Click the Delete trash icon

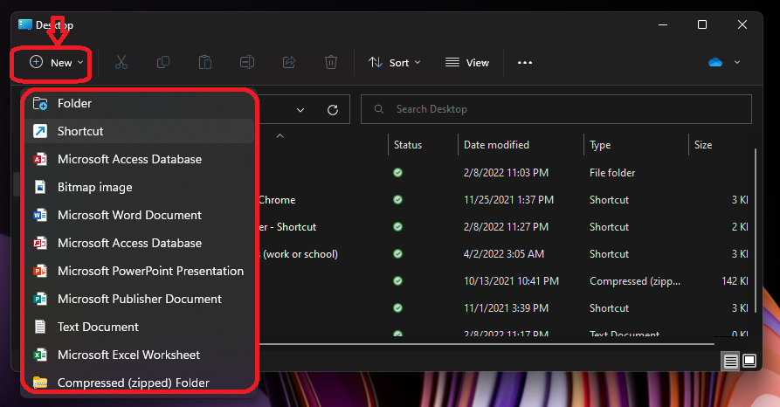[x=331, y=63]
